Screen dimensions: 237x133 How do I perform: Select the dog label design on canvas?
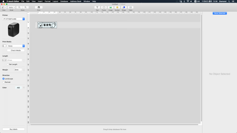coord(47,25)
